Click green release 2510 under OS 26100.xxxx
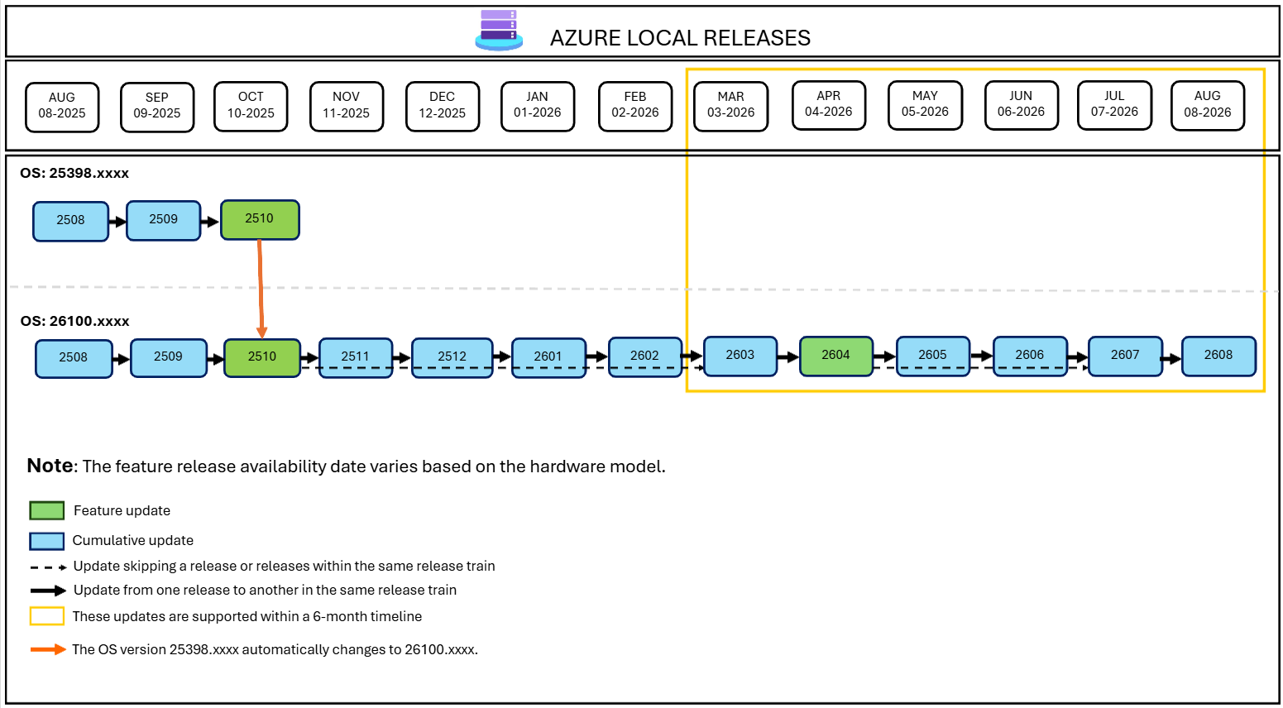The image size is (1283, 708). (262, 357)
